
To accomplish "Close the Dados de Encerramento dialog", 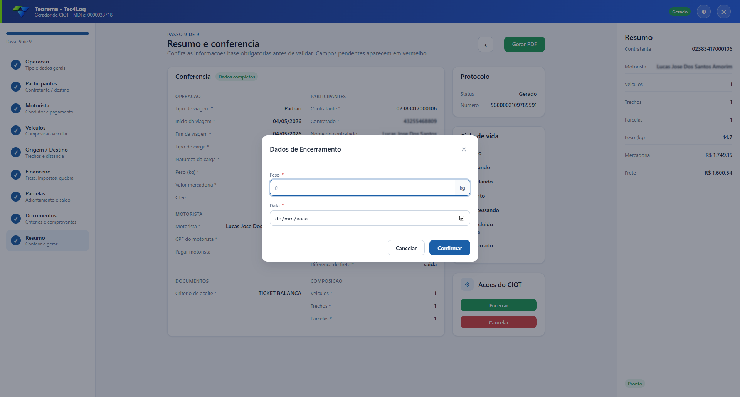I will pos(464,149).
